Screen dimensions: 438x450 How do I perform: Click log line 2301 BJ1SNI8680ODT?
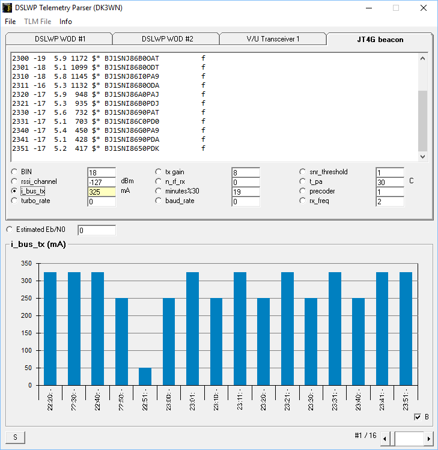click(x=109, y=67)
